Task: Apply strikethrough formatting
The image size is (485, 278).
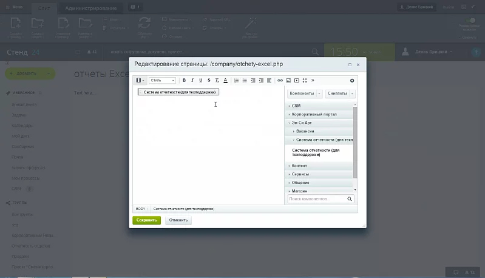Action: (209, 80)
